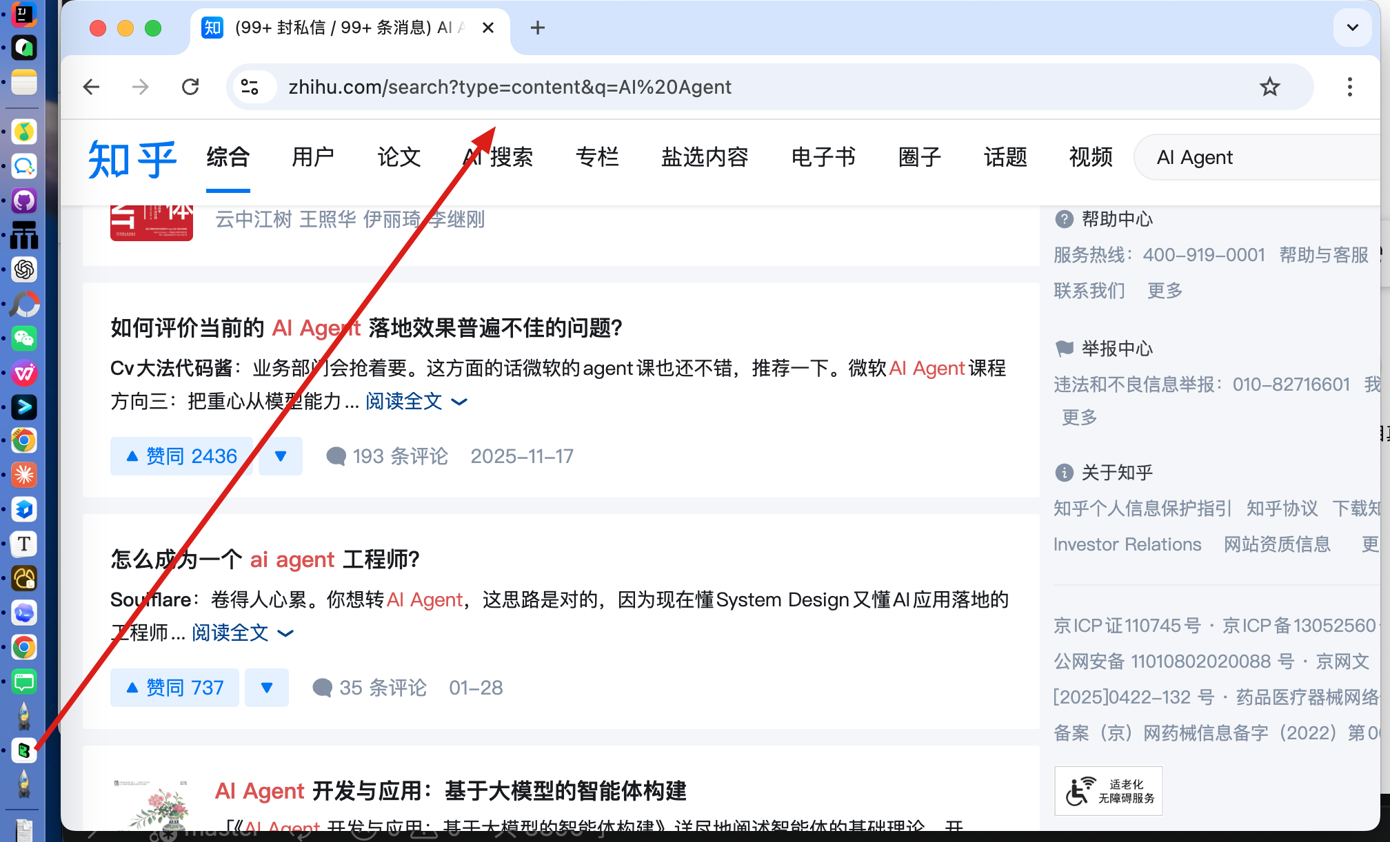Open 知乎个人信息保护指引
Viewport: 1390px width, 842px height.
pos(1142,509)
